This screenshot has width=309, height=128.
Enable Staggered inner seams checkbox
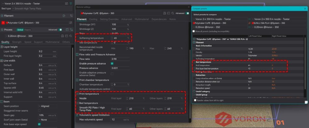39,111
